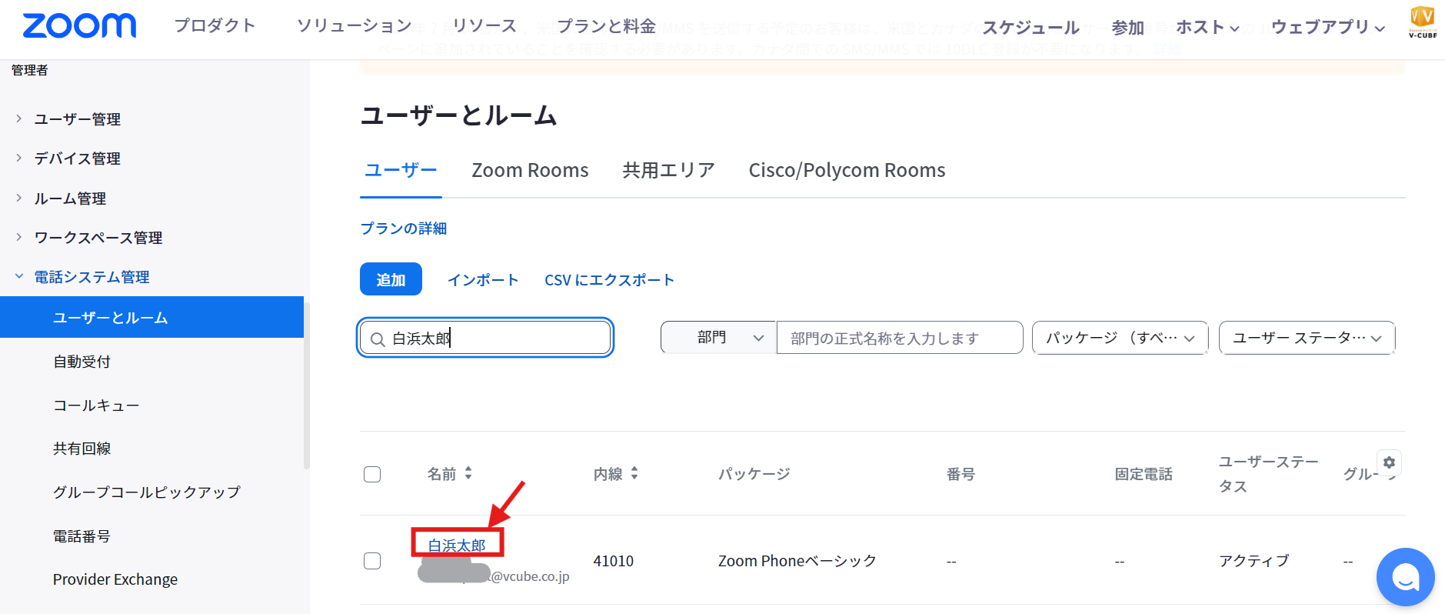The image size is (1445, 614).
Task: Open プランの詳細 link
Action: [404, 229]
